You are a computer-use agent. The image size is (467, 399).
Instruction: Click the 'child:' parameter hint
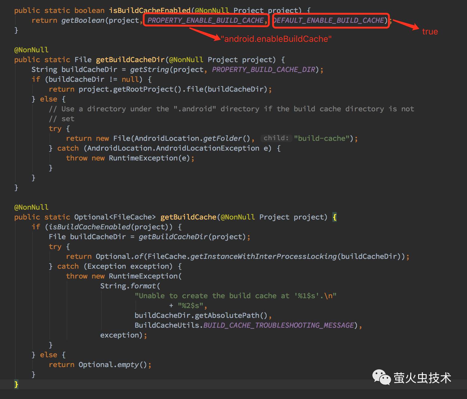276,138
